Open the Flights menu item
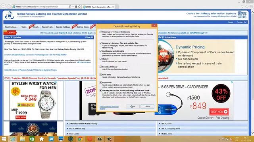Image resolution: width=254 pixels, height=142 pixels. (23, 27)
